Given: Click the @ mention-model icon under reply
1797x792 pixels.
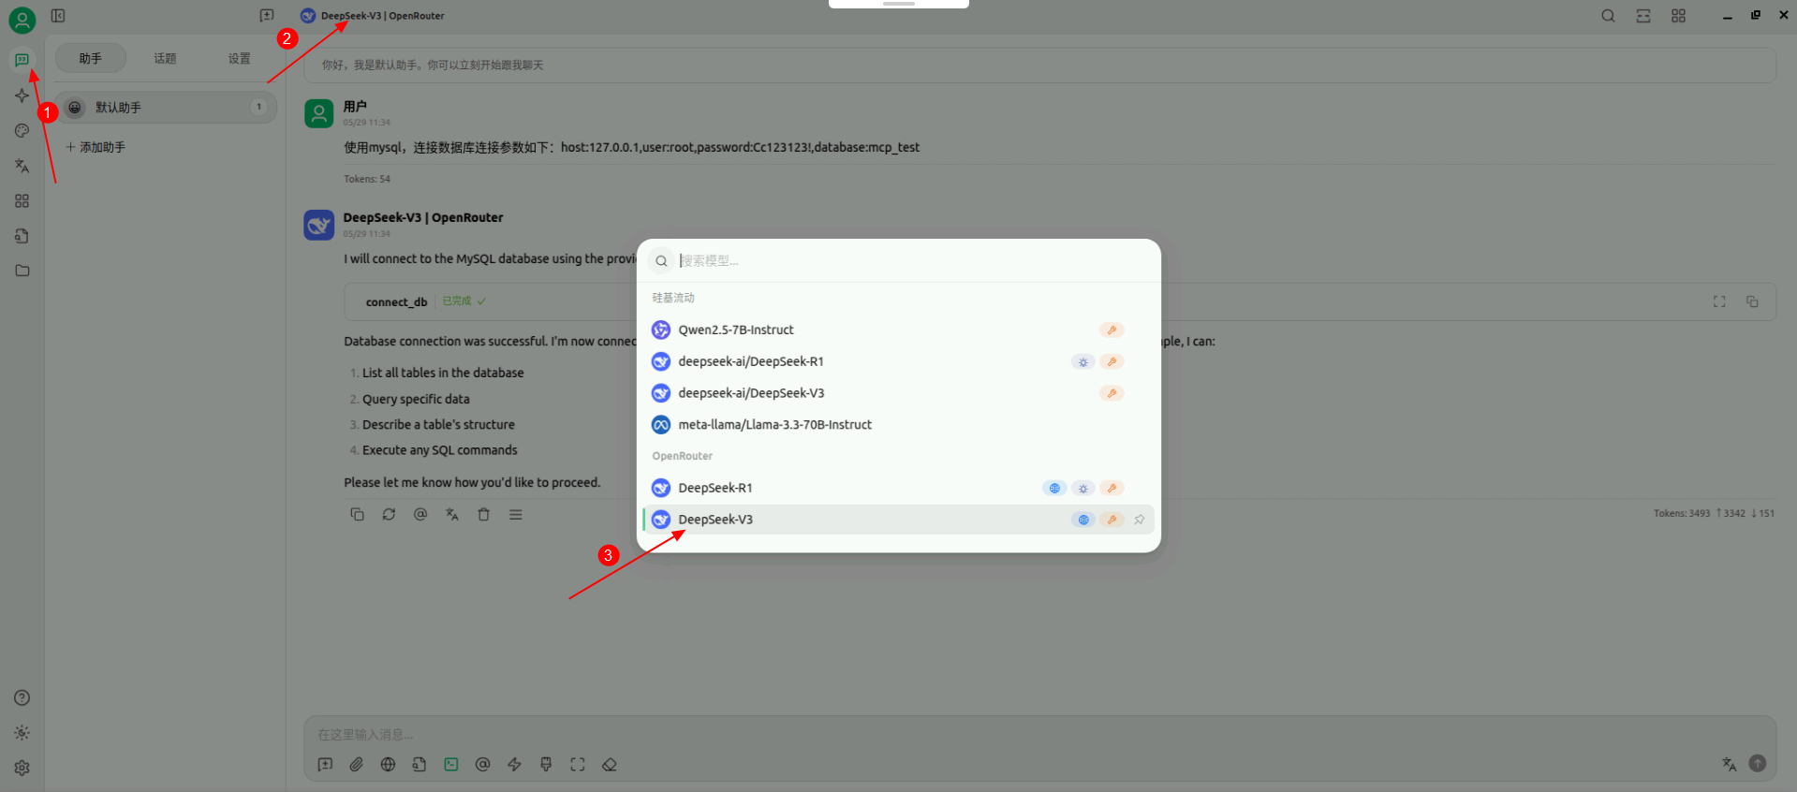Looking at the screenshot, I should (420, 514).
